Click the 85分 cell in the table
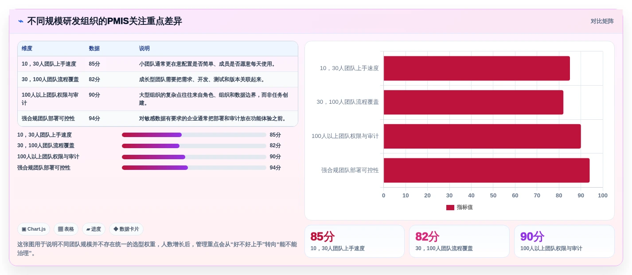The image size is (632, 275). [x=94, y=64]
